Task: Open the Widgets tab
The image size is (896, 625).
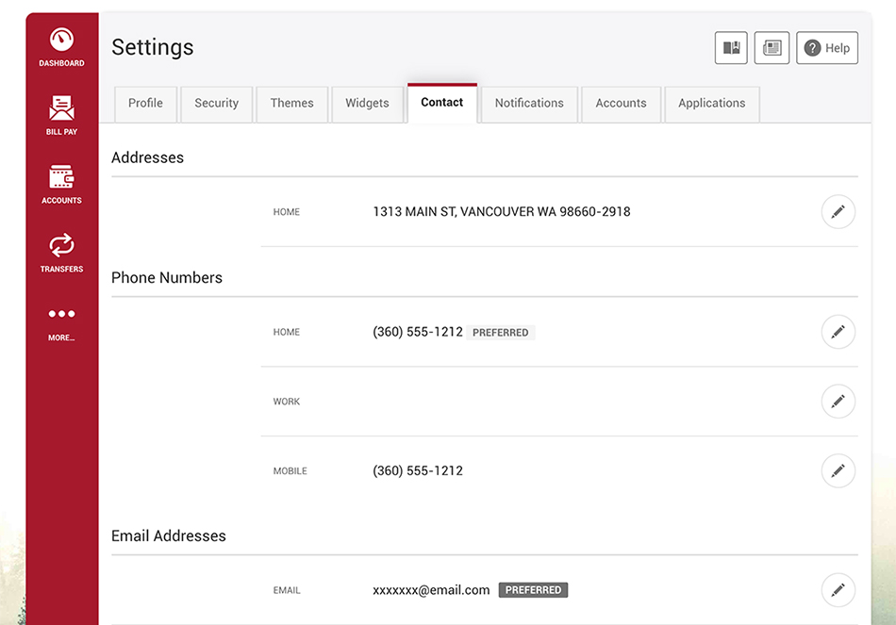Action: coord(368,104)
